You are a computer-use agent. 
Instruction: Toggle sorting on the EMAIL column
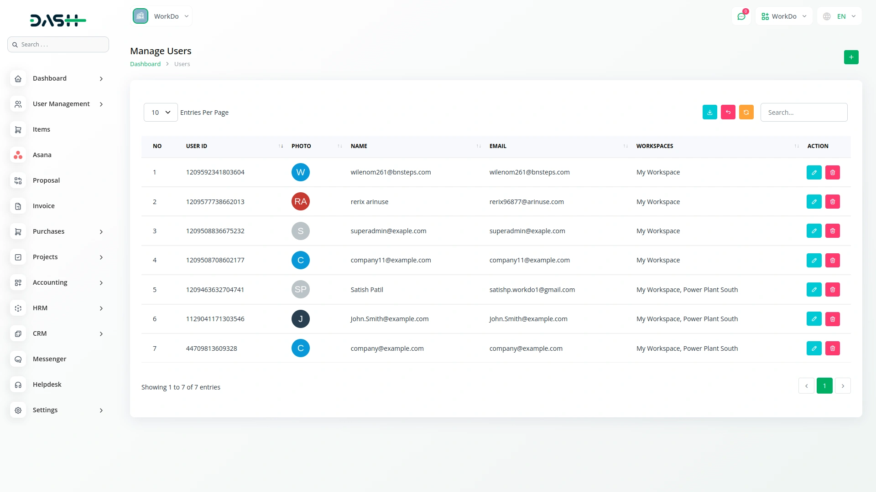click(625, 146)
